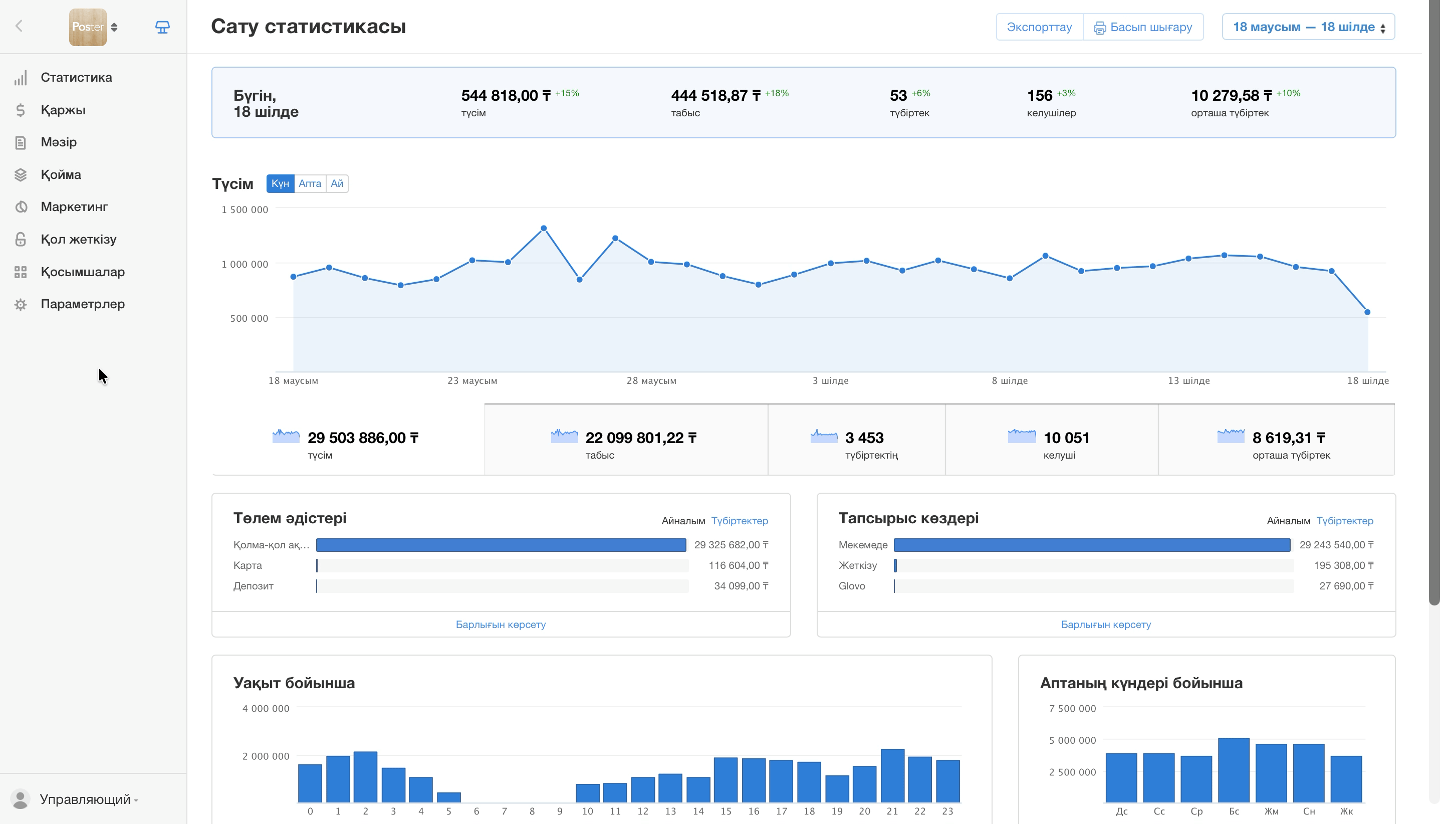
Task: Click the Қойма layers icon
Action: tap(21, 175)
